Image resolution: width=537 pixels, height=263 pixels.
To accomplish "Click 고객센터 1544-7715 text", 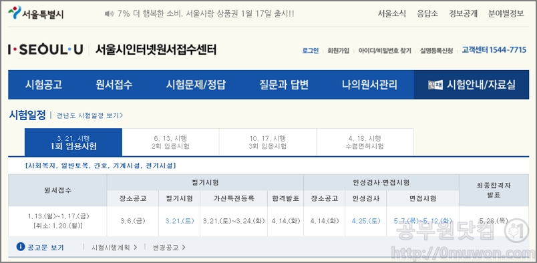I will click(x=494, y=50).
